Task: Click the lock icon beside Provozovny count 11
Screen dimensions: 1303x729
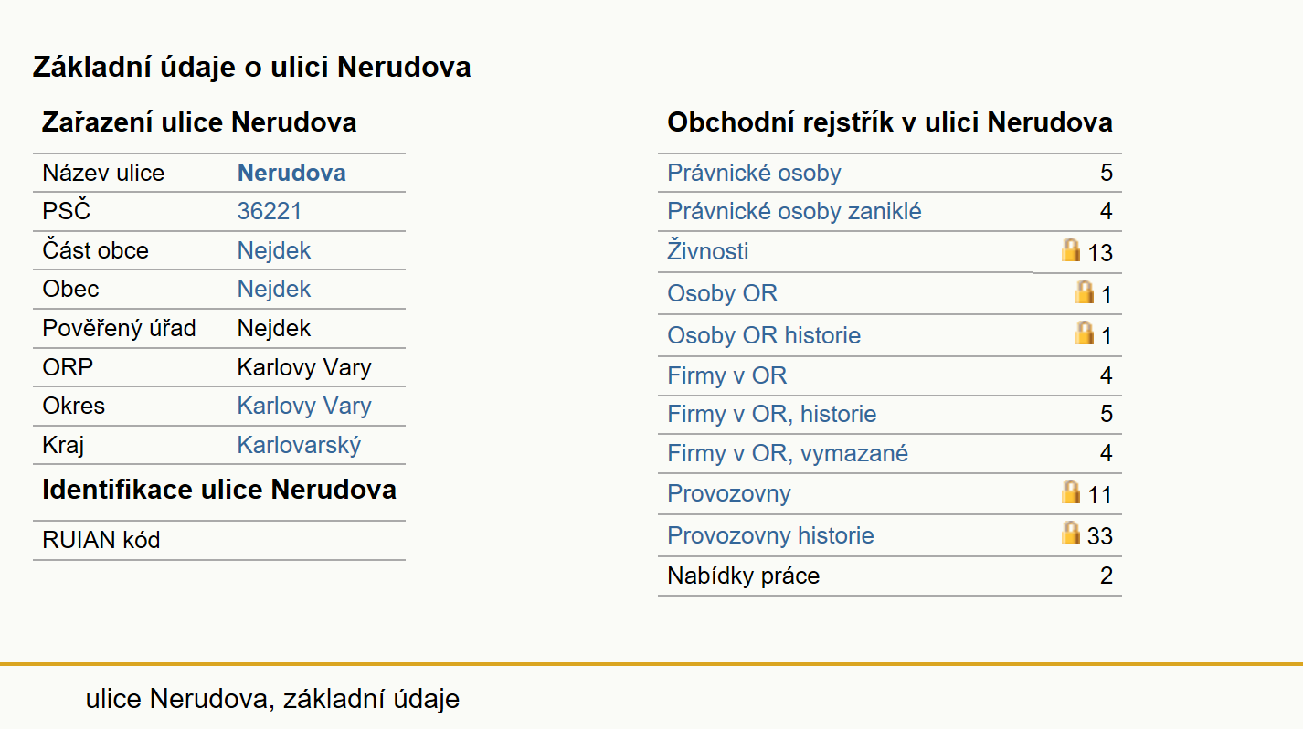Action: coord(1071,492)
